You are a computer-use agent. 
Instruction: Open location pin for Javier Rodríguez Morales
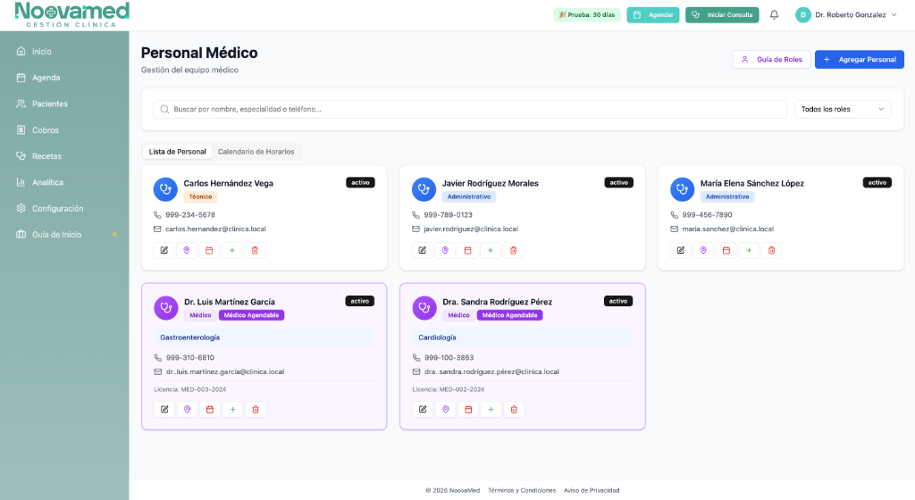click(x=445, y=251)
